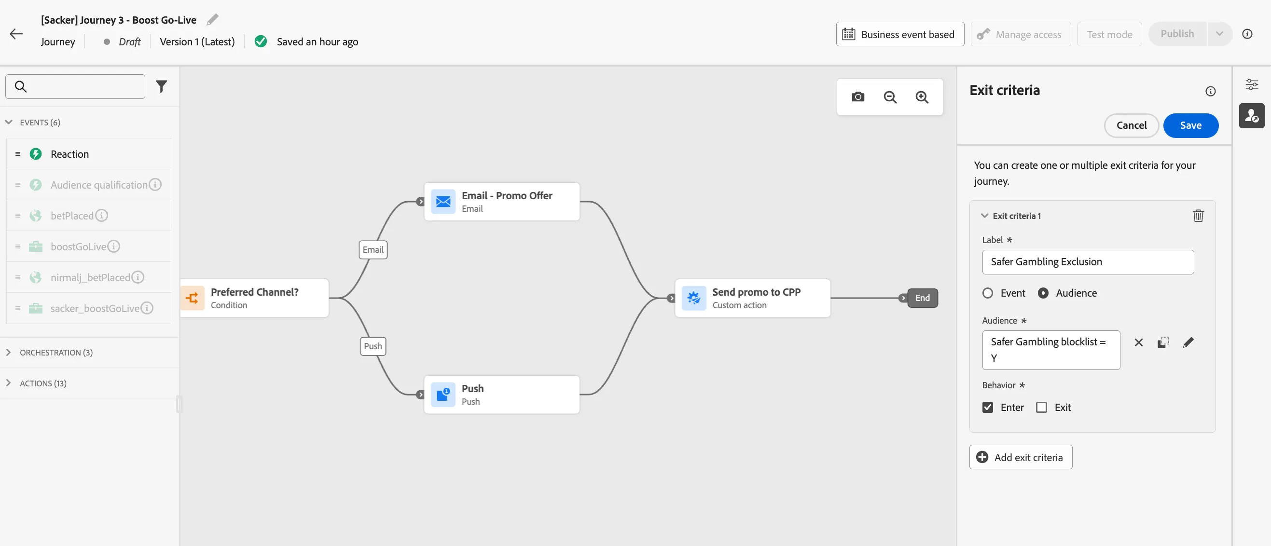Image resolution: width=1271 pixels, height=546 pixels.
Task: Edit the audience with pencil icon
Action: (1188, 342)
